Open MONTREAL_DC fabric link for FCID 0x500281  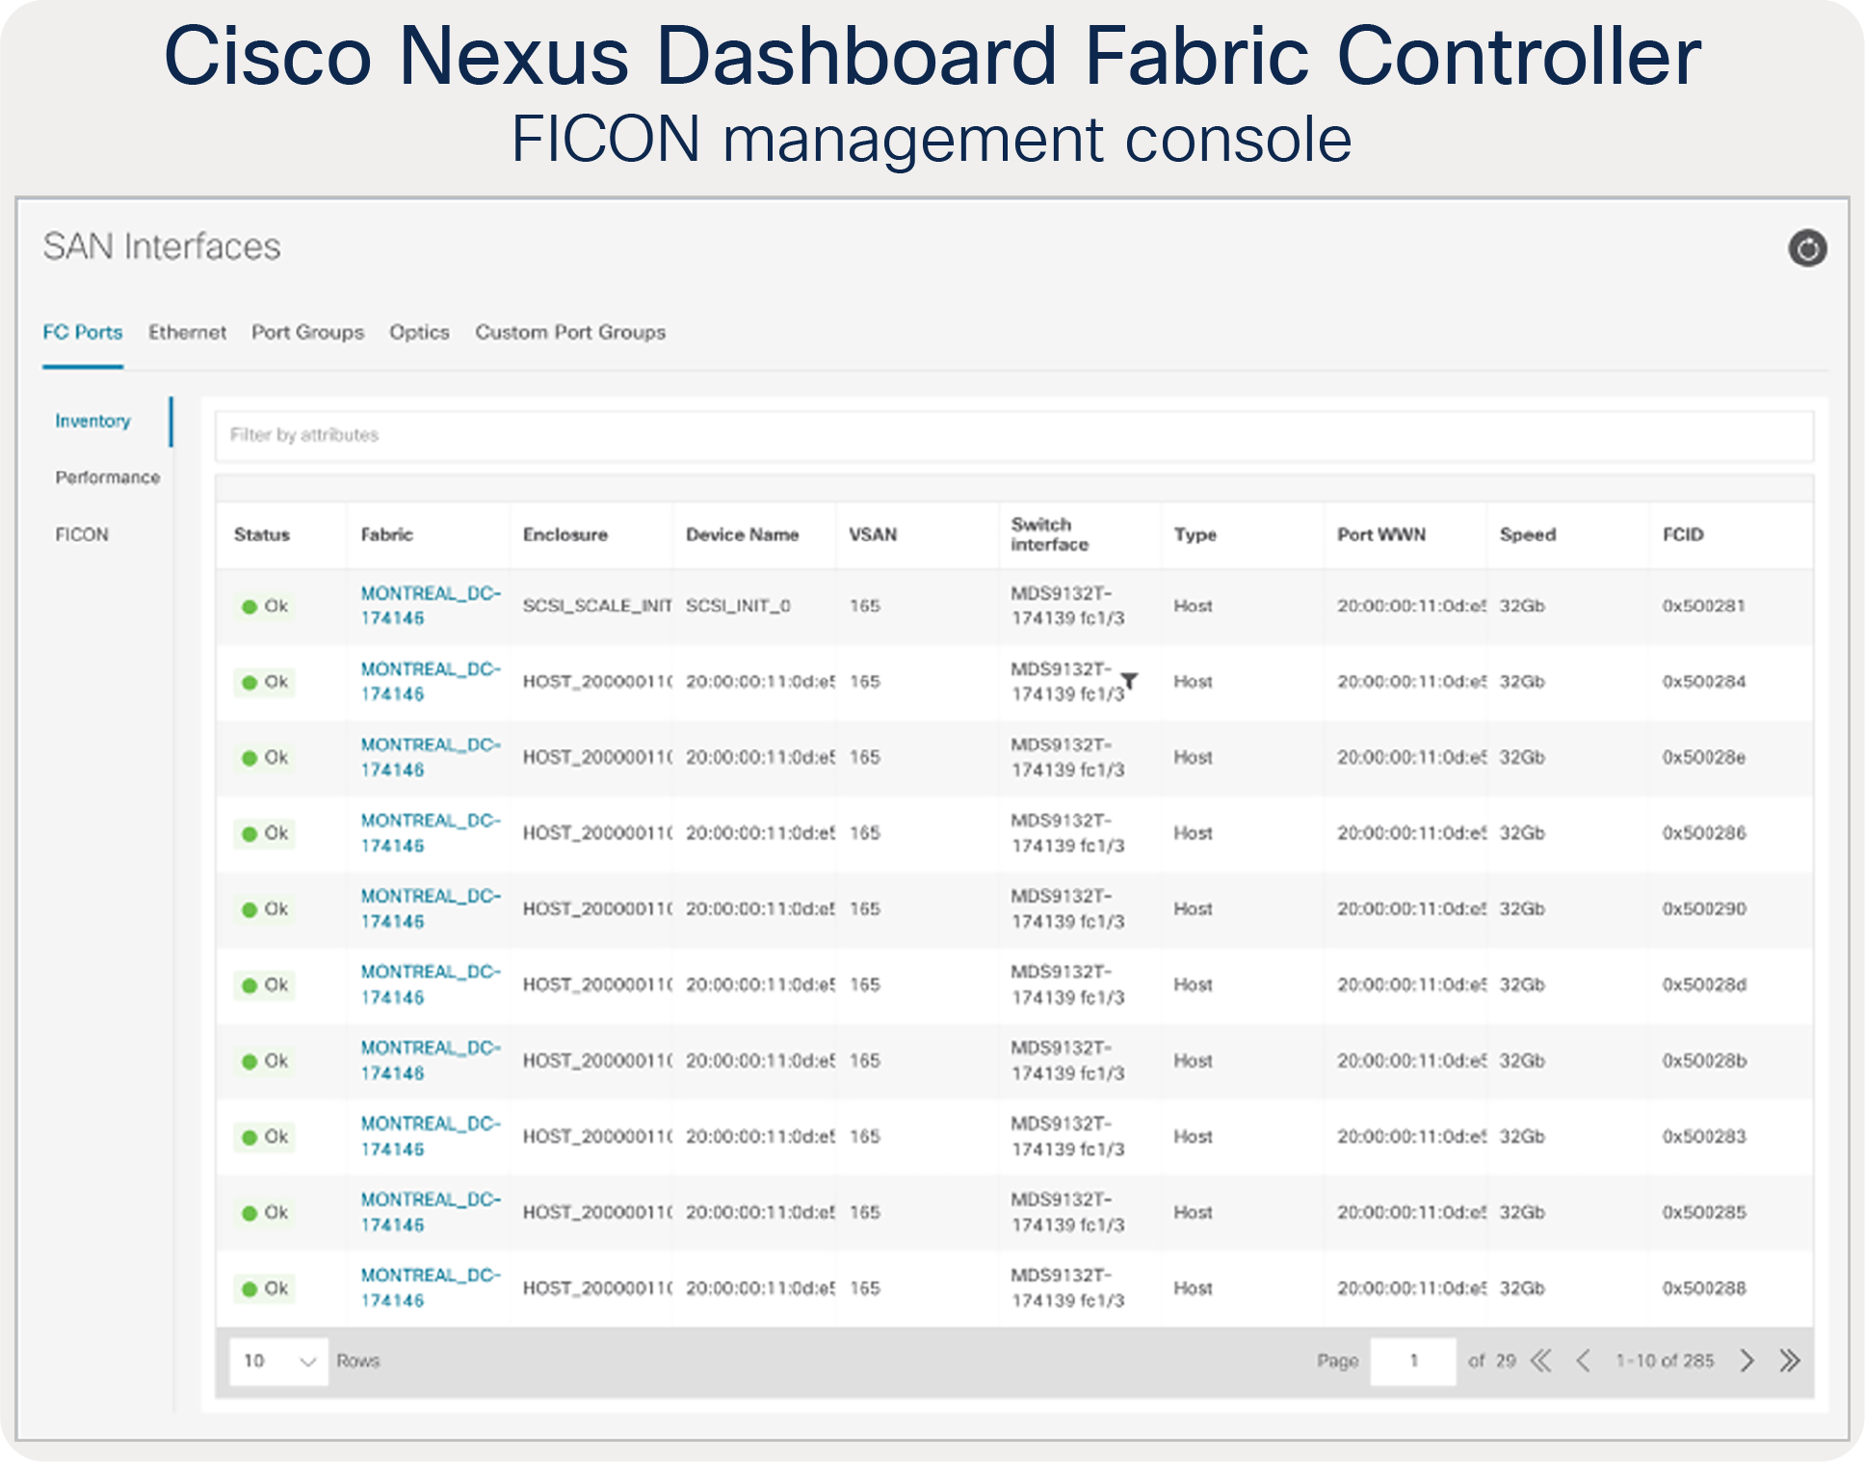[431, 606]
